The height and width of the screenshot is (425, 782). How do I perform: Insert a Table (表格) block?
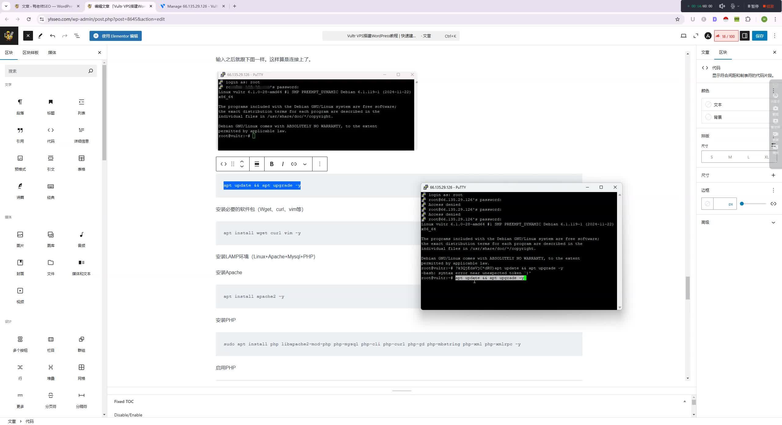81,163
